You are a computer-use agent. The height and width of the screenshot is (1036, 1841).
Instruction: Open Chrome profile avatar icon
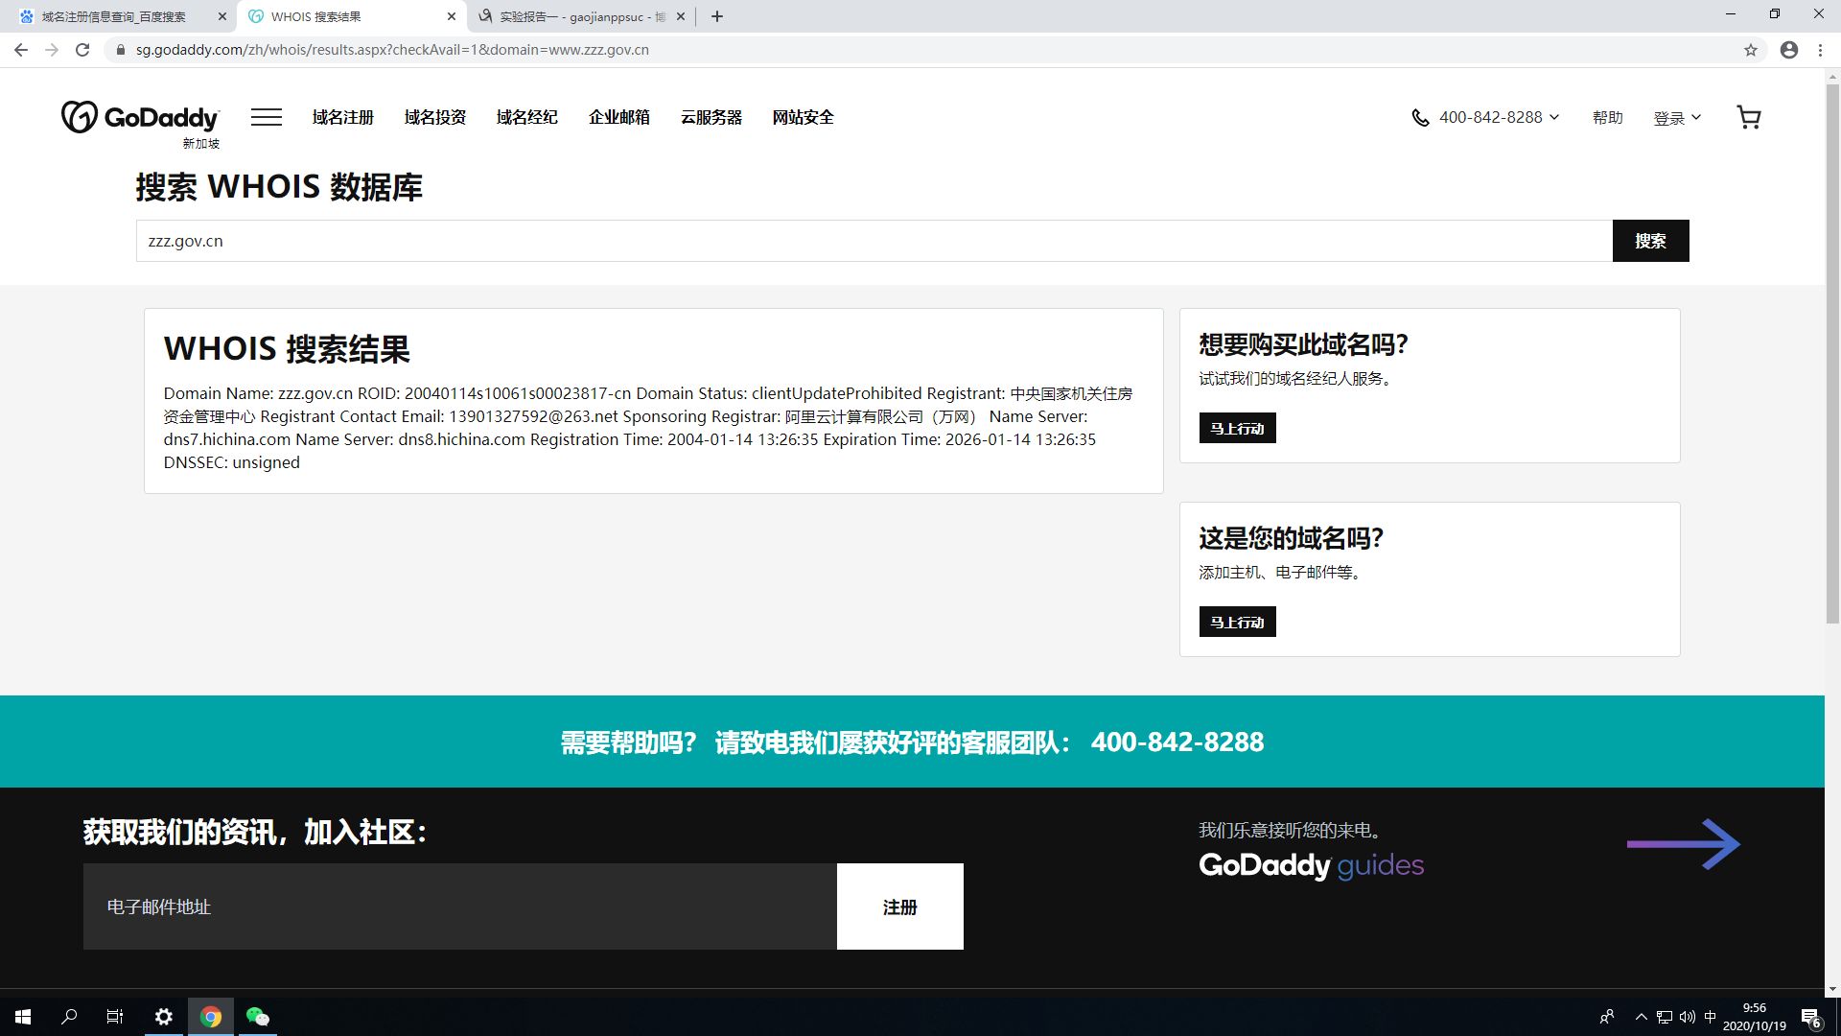point(1789,50)
